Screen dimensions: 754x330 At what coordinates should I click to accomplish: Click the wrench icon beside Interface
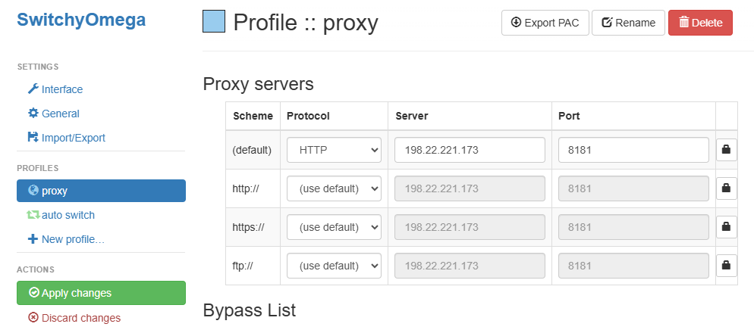click(33, 89)
